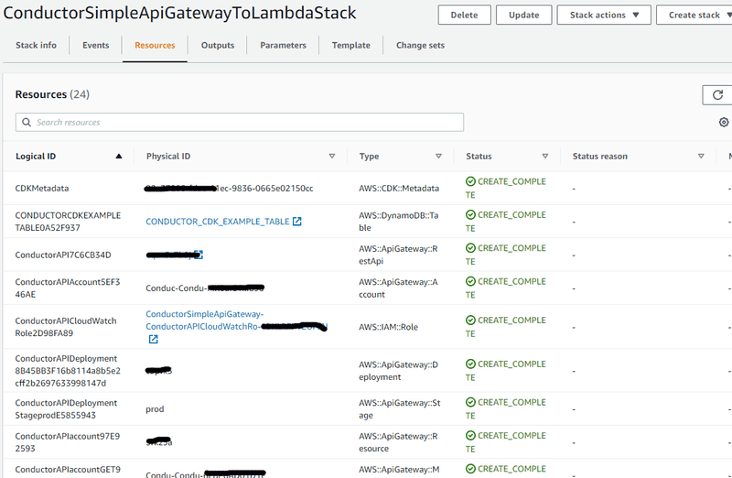The width and height of the screenshot is (732, 478).
Task: Click AWS::ApiGateway::Account type cell
Action: click(398, 288)
